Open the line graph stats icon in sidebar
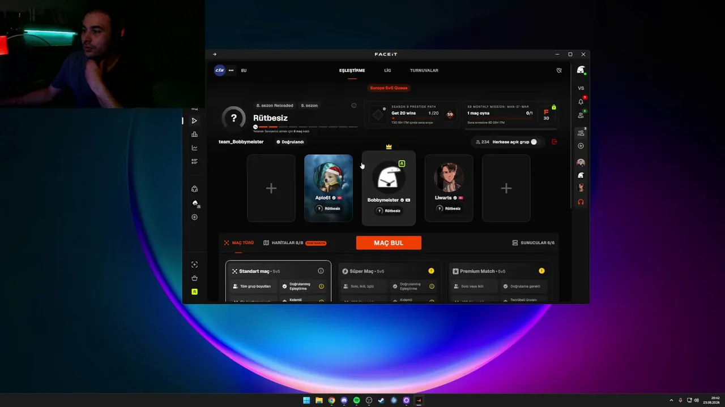Image resolution: width=725 pixels, height=407 pixels. tap(194, 148)
